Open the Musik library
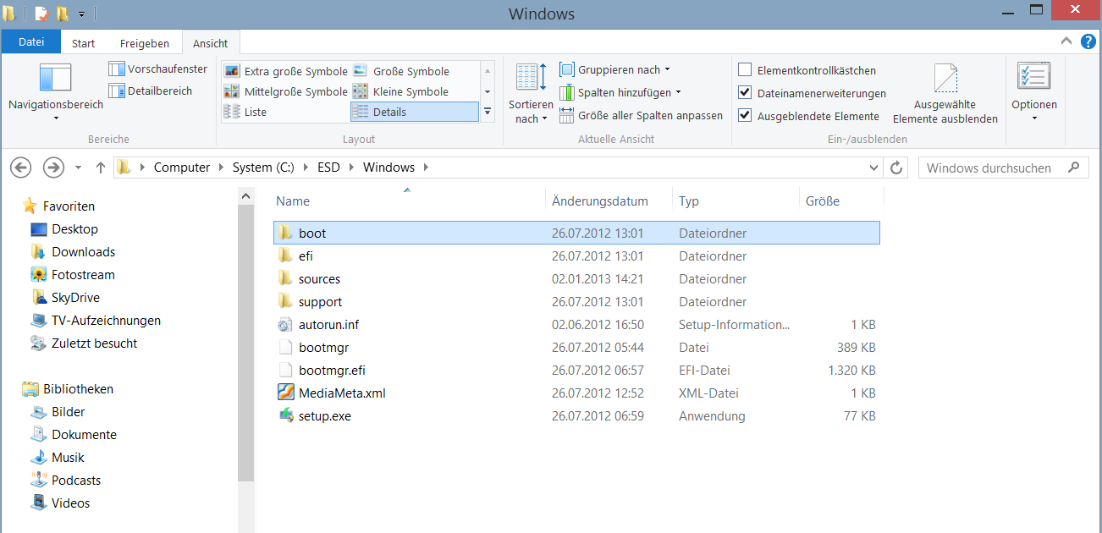 pyautogui.click(x=58, y=458)
